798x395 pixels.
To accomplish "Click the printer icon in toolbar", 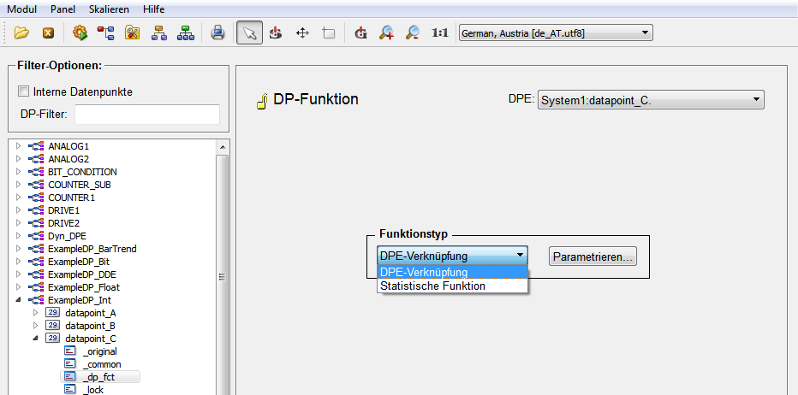I will [217, 33].
